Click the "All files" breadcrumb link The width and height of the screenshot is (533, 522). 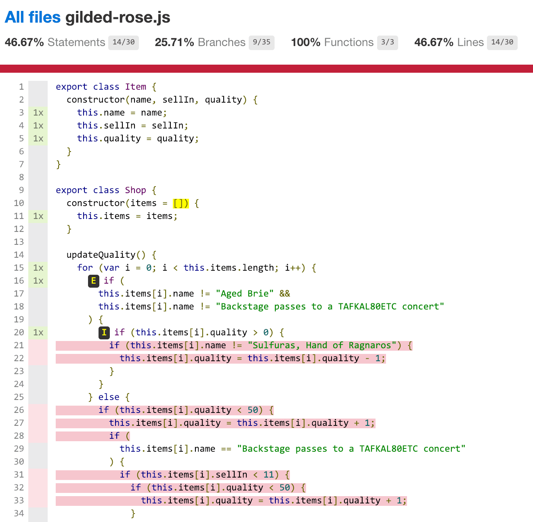pyautogui.click(x=32, y=17)
